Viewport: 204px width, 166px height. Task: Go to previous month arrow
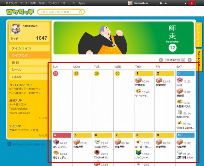click(x=161, y=60)
